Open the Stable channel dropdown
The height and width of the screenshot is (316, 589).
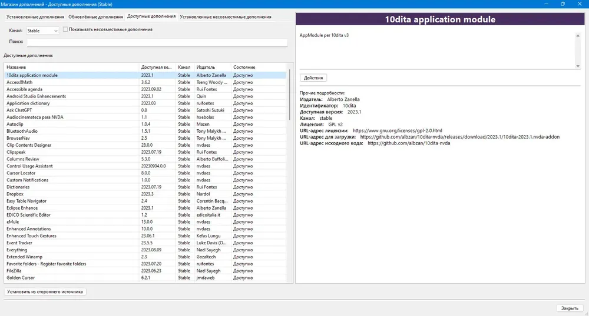click(x=42, y=31)
